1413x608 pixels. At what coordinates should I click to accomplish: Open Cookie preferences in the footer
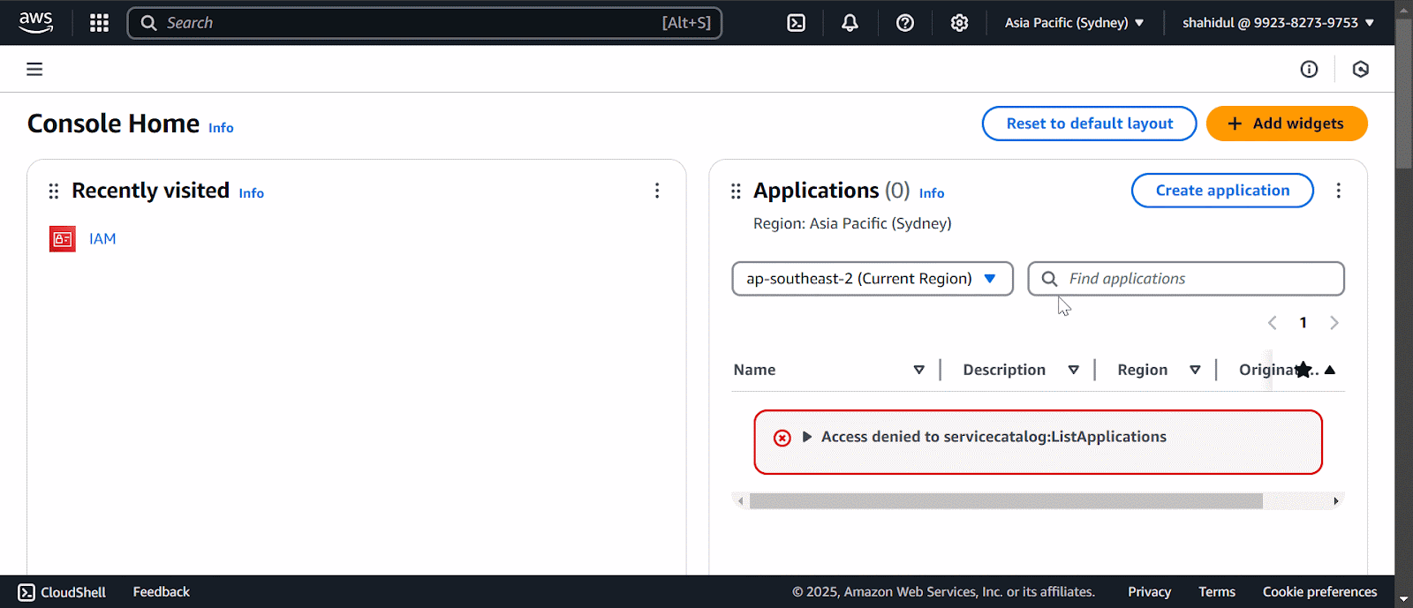click(1319, 592)
